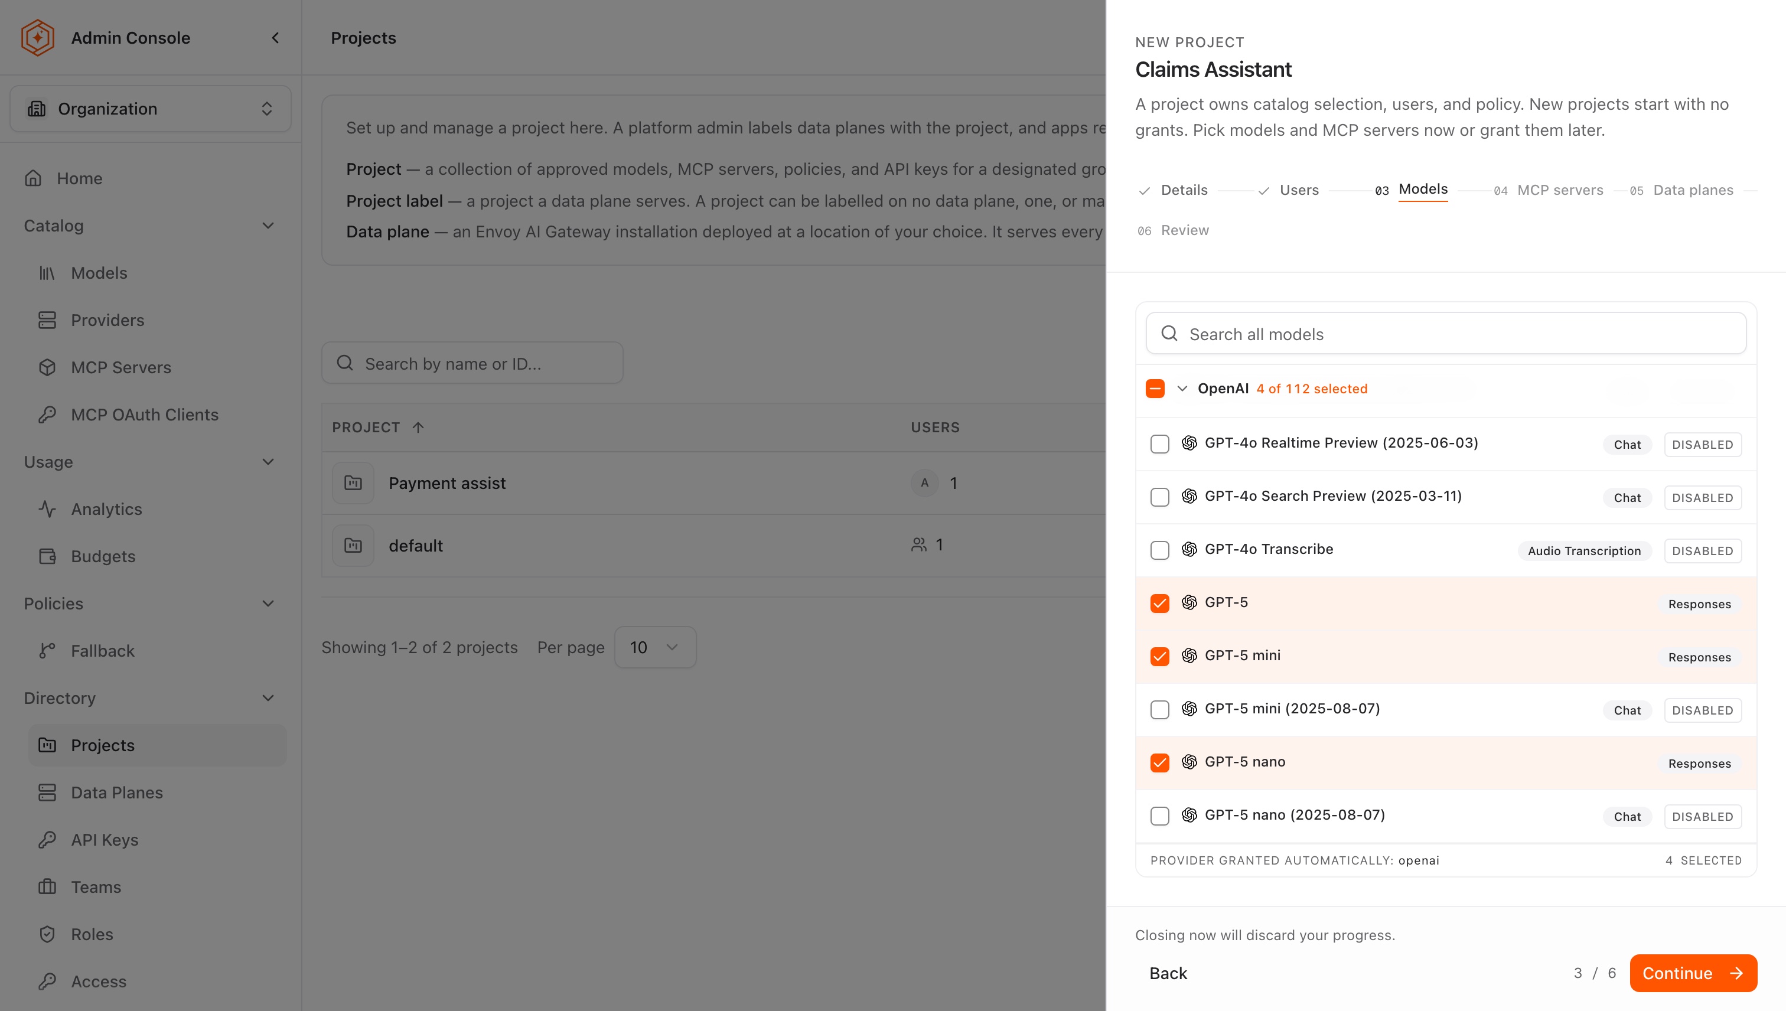Open Analytics via the pulse icon
This screenshot has width=1786, height=1011.
point(47,509)
